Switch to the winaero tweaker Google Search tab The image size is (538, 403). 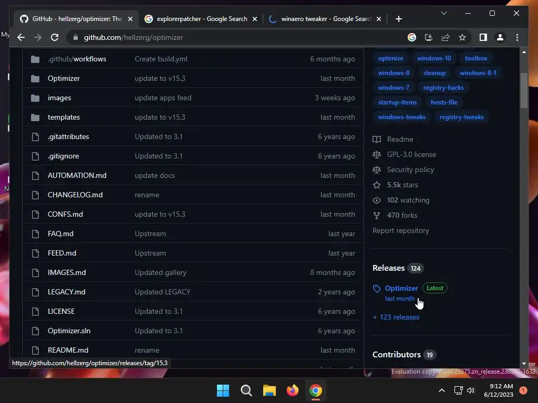[x=326, y=19]
